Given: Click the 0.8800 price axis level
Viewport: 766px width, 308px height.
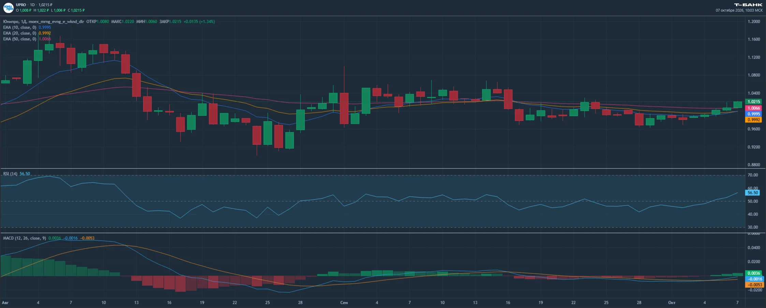Looking at the screenshot, I should 754,165.
